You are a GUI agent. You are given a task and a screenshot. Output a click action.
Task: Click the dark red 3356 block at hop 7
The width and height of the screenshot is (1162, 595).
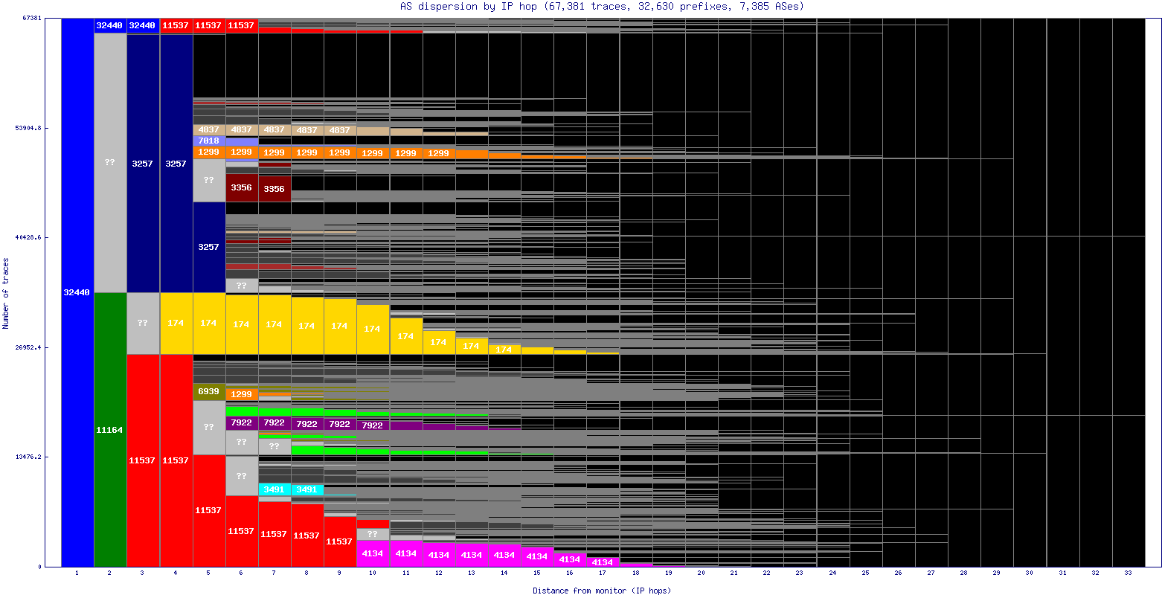275,189
